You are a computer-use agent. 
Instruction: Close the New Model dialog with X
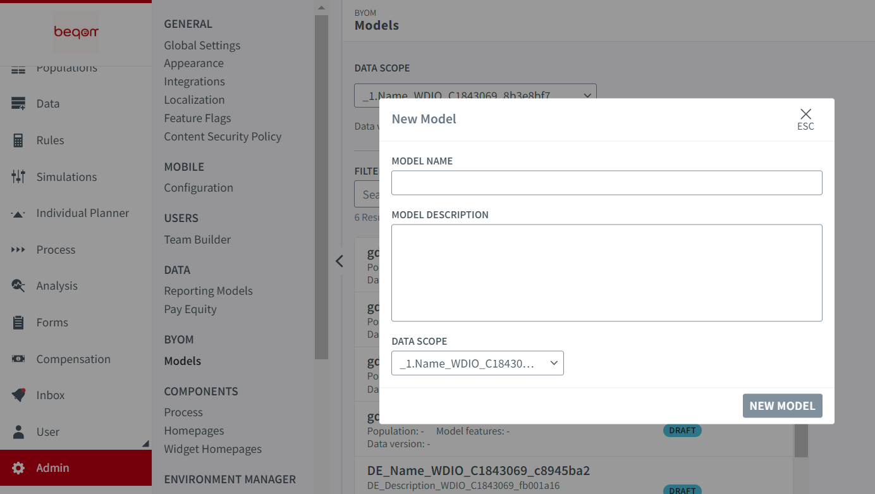(805, 114)
